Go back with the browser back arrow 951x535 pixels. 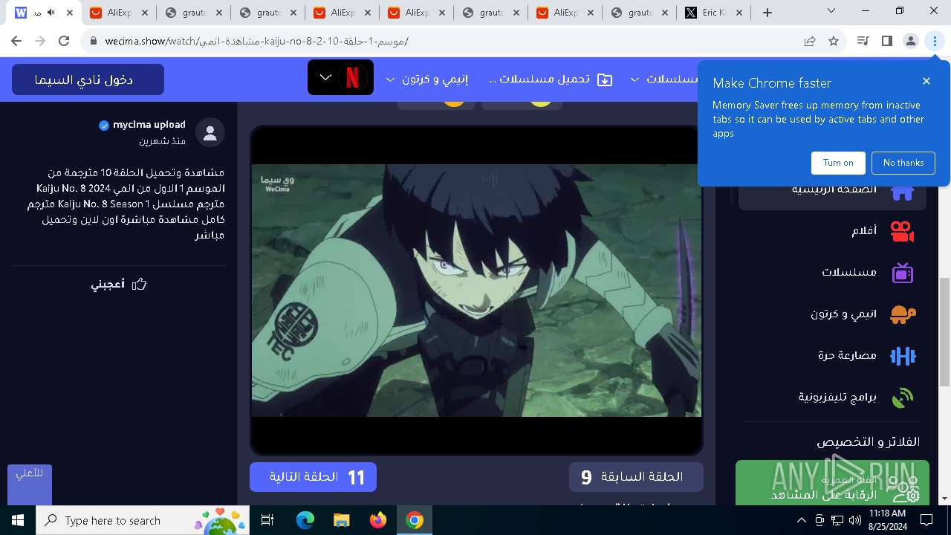[16, 42]
